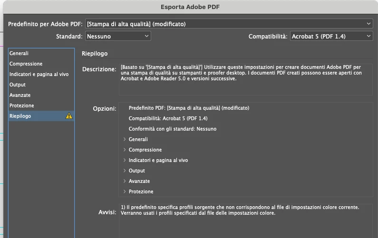Click inside the Descrizione text box
Screen dimensions: 378x238
click(x=246, y=79)
